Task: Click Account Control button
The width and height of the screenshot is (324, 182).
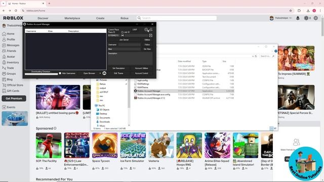Action: [142, 73]
